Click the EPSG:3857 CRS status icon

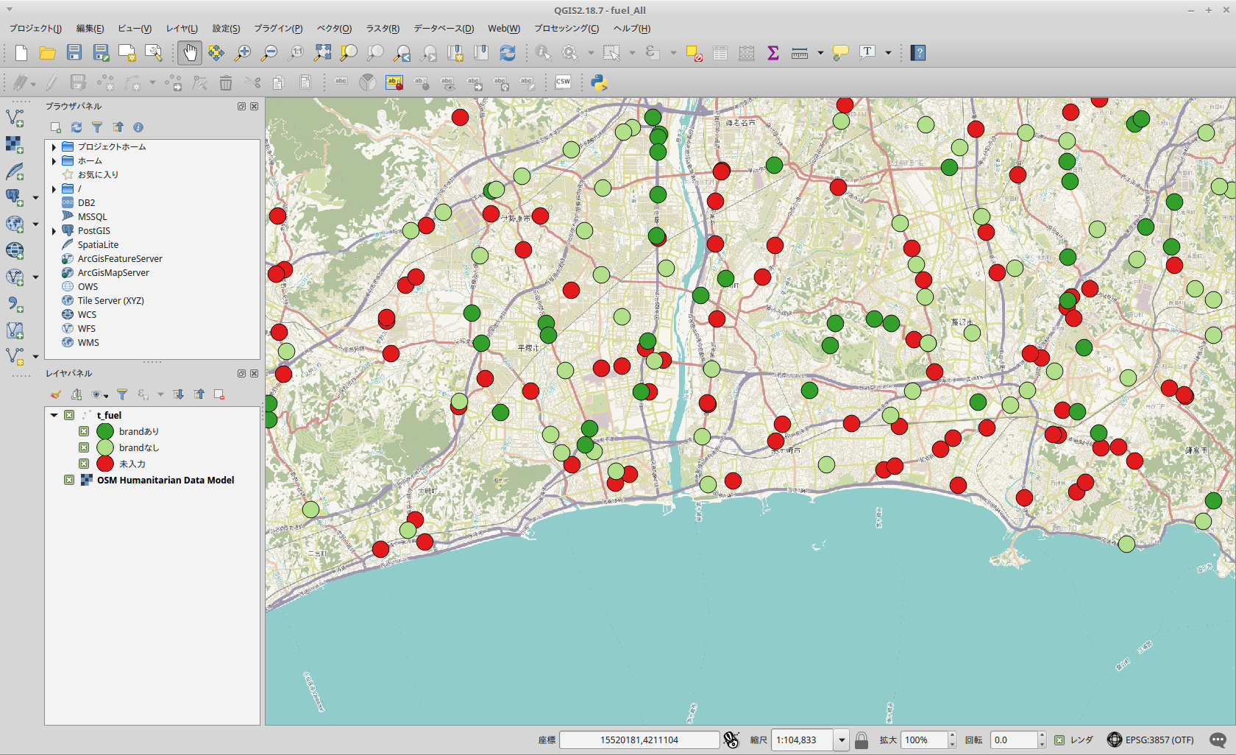[1115, 740]
